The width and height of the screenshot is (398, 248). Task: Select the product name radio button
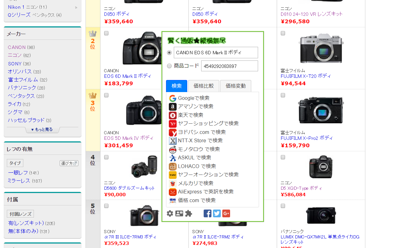[169, 52]
